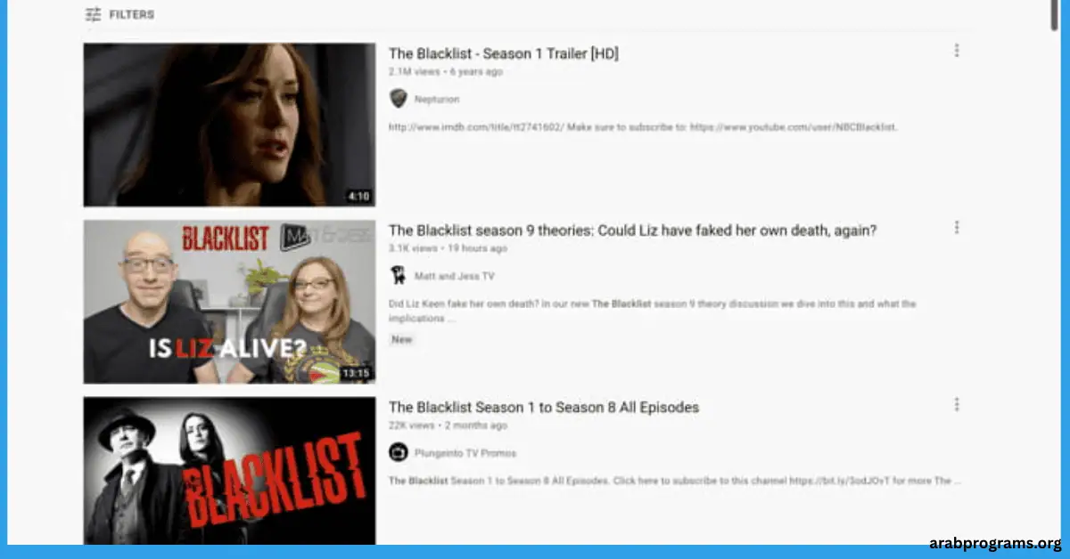Image resolution: width=1070 pixels, height=559 pixels.
Task: Click '2.1M views · 6 years ago' text
Action: tap(446, 71)
